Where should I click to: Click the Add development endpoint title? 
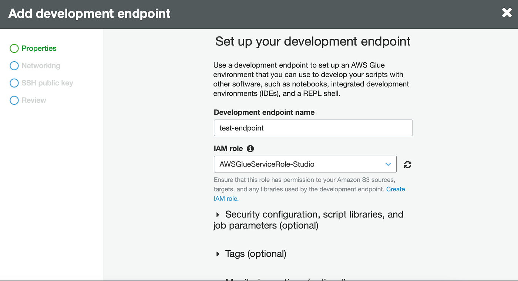(x=89, y=14)
